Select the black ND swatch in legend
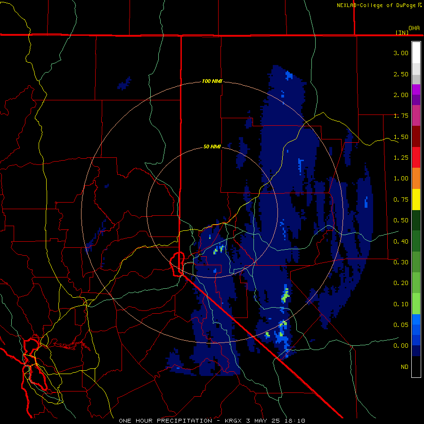The width and height of the screenshot is (424, 424). click(x=416, y=367)
